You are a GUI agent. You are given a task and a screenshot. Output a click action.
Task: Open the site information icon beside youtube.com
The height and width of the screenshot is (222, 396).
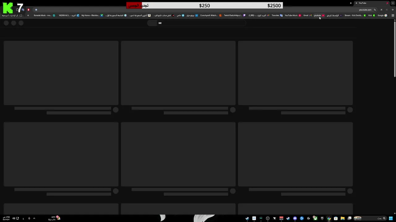(375, 10)
